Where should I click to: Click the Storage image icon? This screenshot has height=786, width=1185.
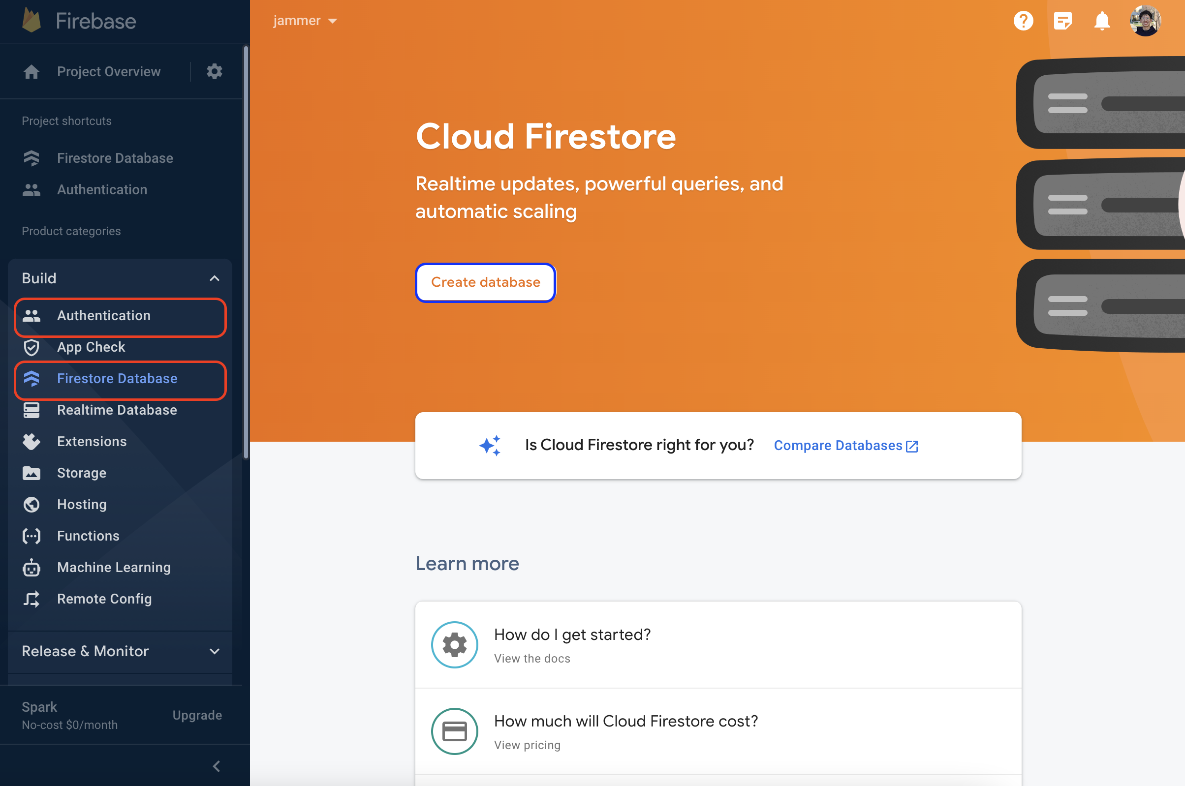(31, 473)
